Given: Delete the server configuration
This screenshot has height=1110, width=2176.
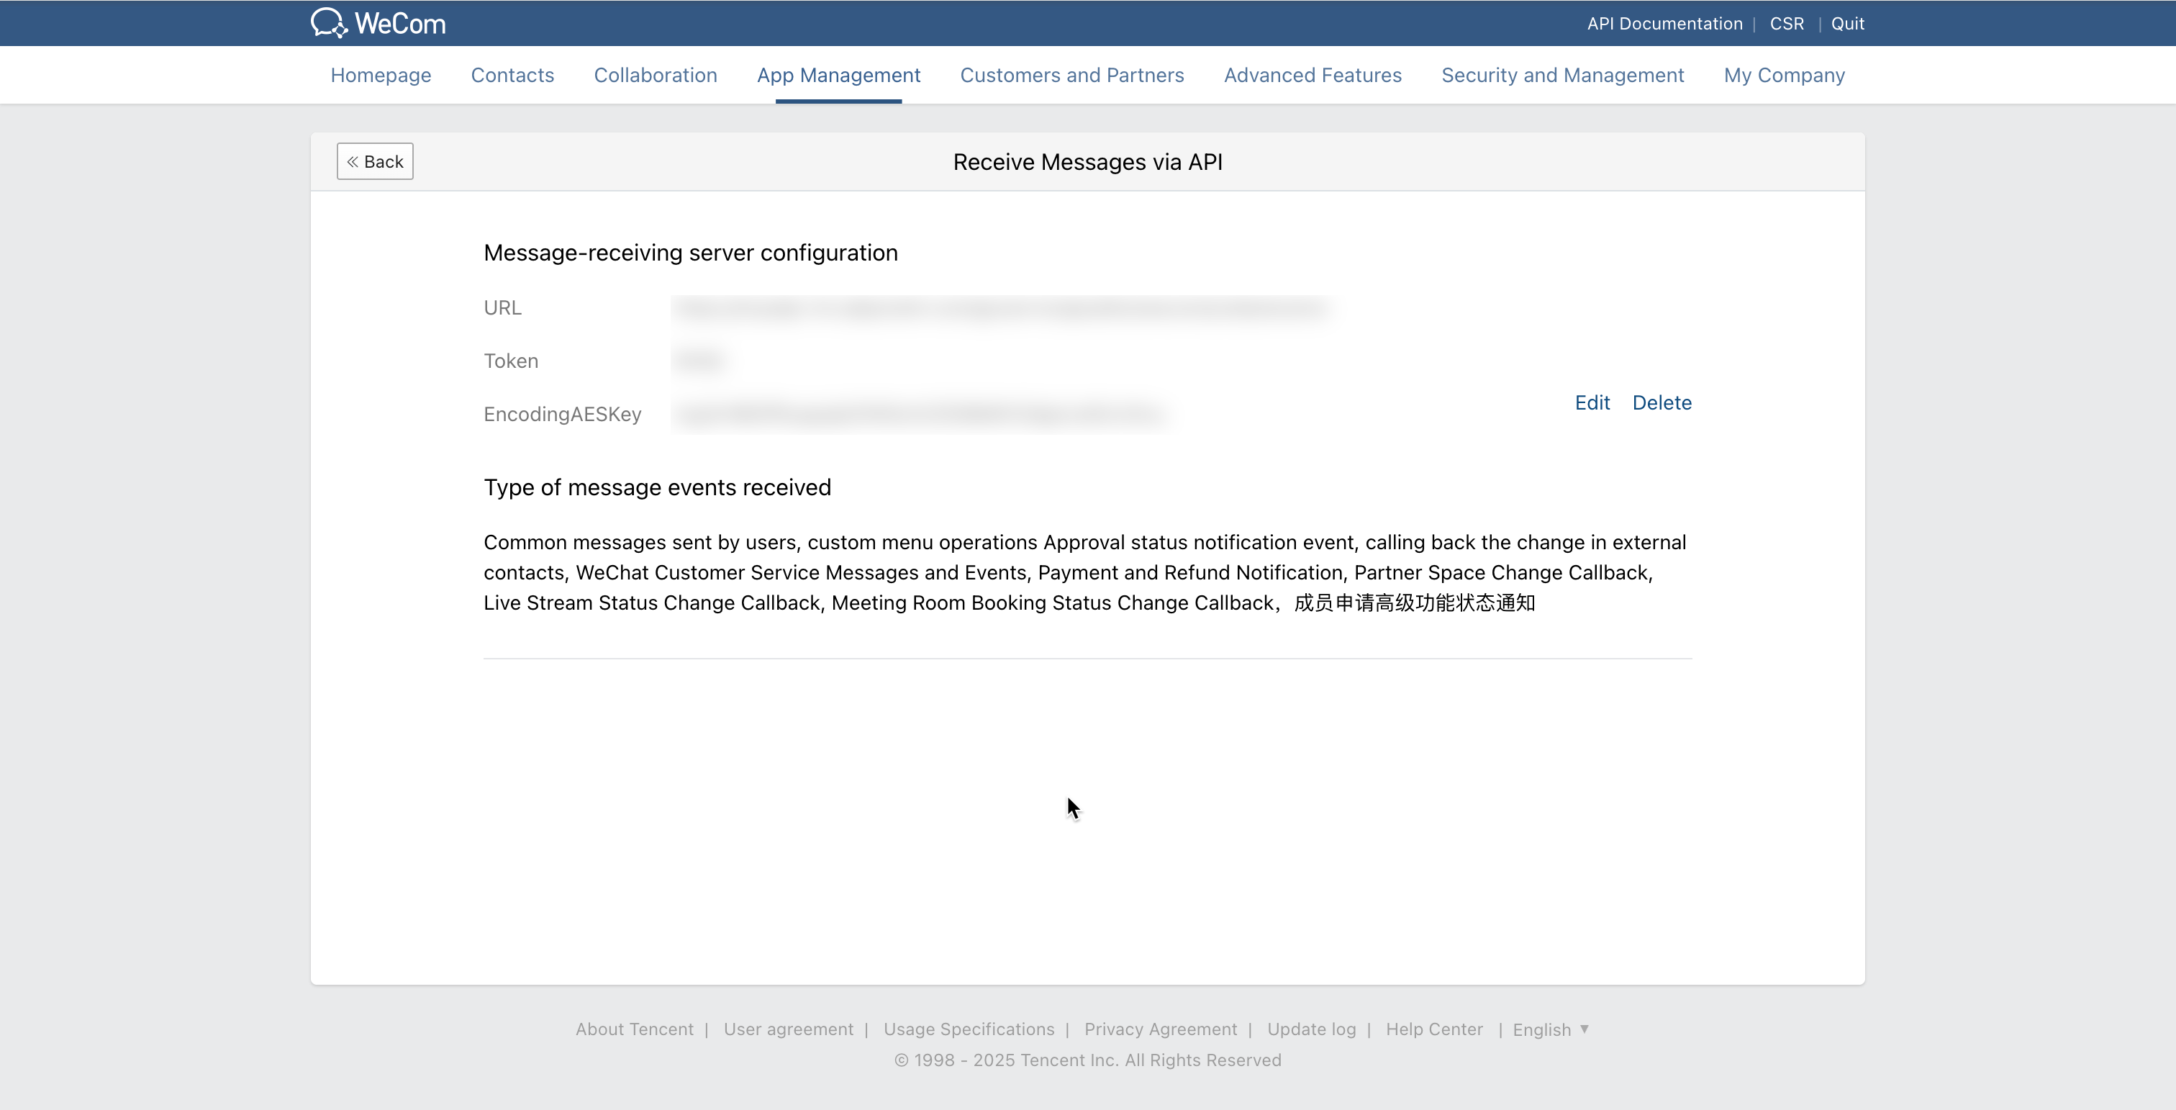Looking at the screenshot, I should [x=1661, y=403].
